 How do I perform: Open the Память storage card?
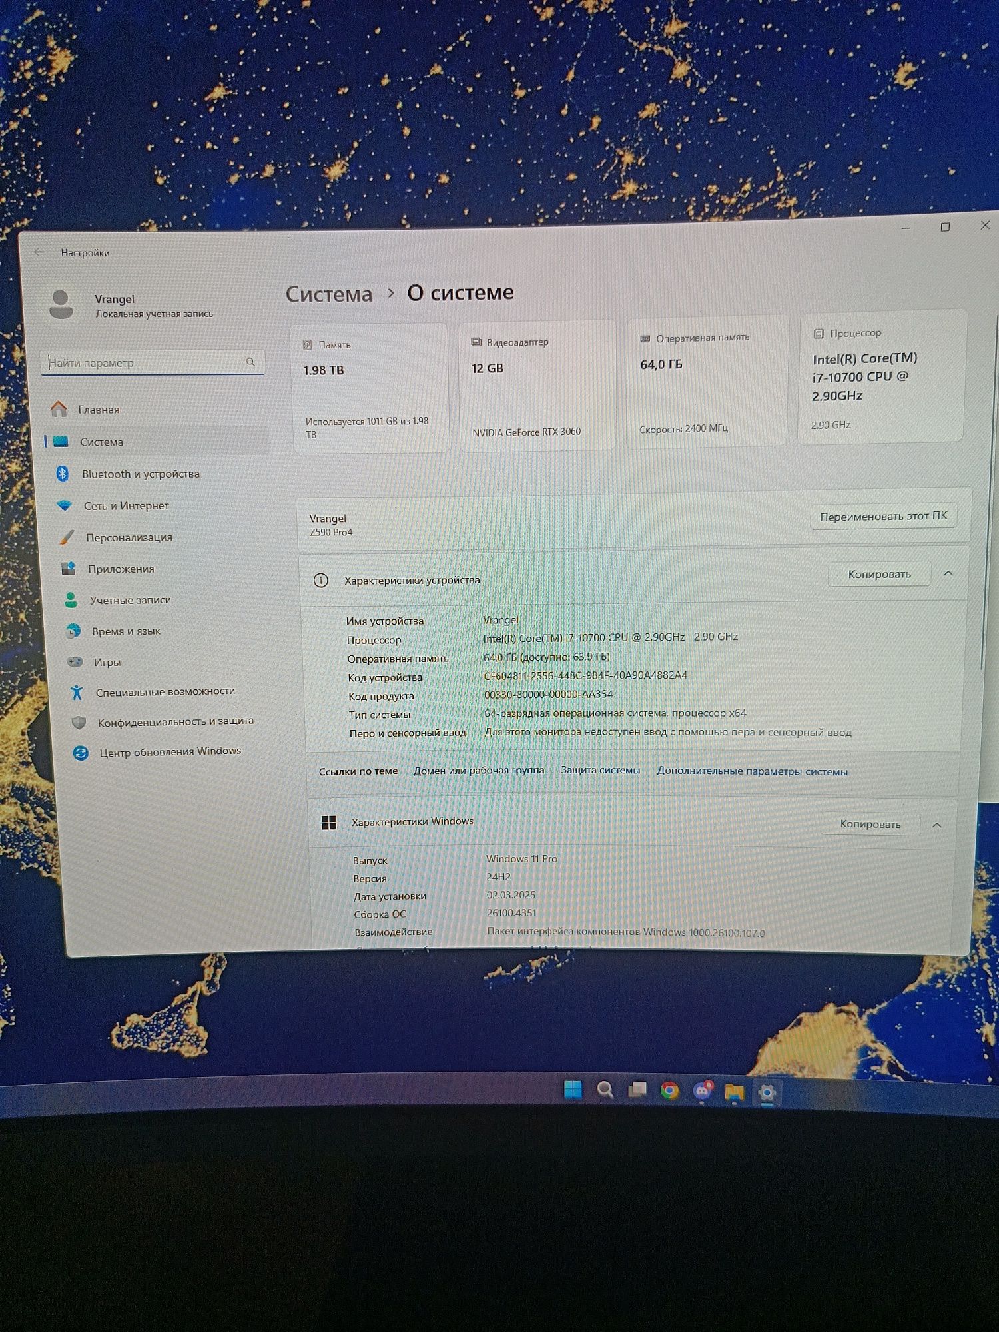coord(370,388)
